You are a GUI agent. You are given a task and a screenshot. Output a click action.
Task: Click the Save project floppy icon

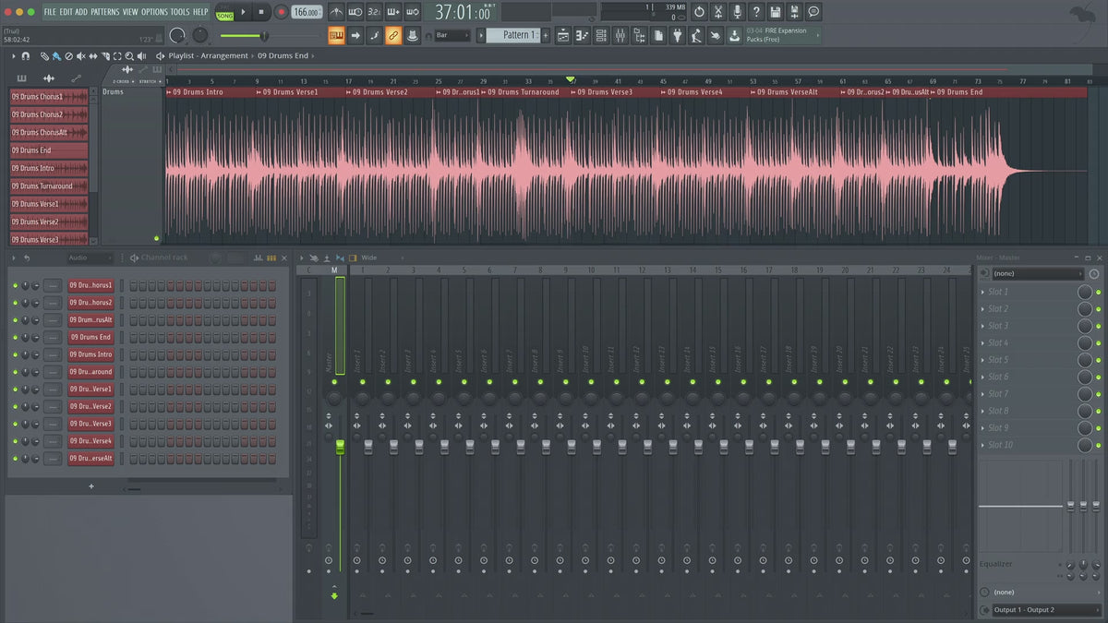click(775, 12)
